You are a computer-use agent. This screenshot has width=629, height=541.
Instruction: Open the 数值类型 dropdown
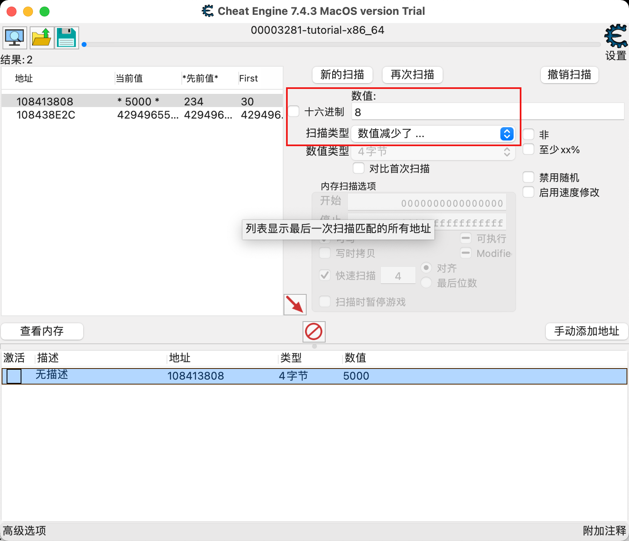tap(433, 152)
